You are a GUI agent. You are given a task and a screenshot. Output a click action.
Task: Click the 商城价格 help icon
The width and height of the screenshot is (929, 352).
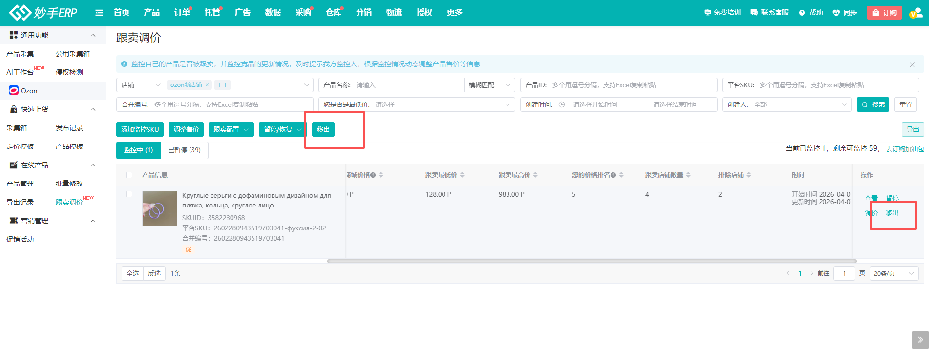[x=373, y=175]
